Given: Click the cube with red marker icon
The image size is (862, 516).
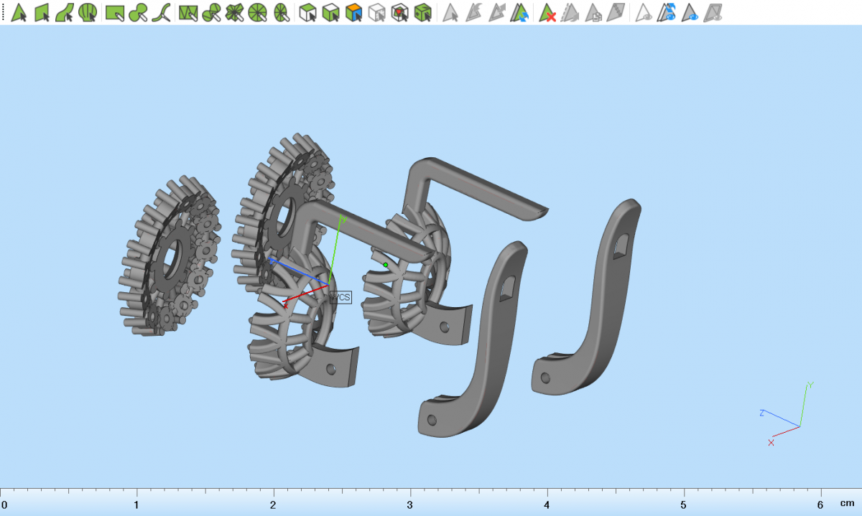Looking at the screenshot, I should tap(400, 12).
